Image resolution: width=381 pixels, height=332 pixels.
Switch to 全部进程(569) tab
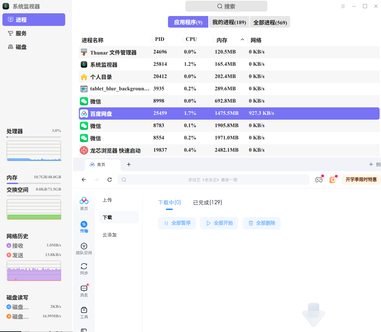[270, 22]
